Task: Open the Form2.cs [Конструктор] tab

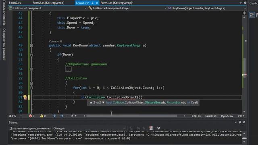Action: [x=48, y=3]
